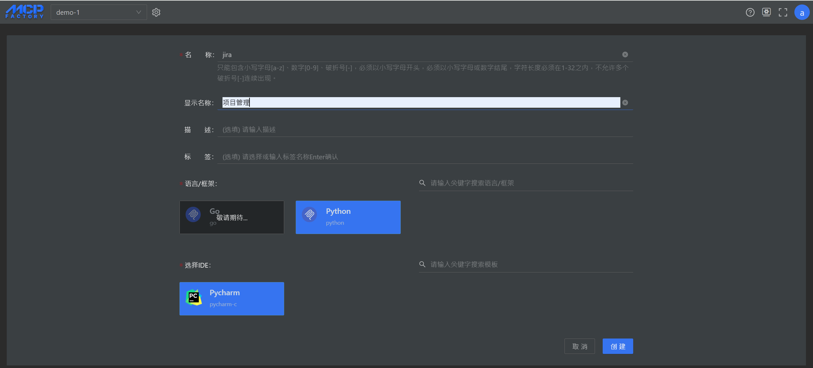Click the screen settings monitor icon

[766, 12]
